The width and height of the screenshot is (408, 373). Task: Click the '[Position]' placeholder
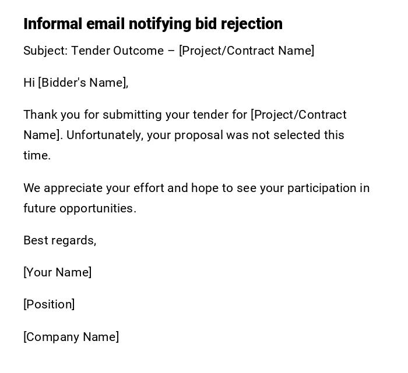pyautogui.click(x=49, y=304)
